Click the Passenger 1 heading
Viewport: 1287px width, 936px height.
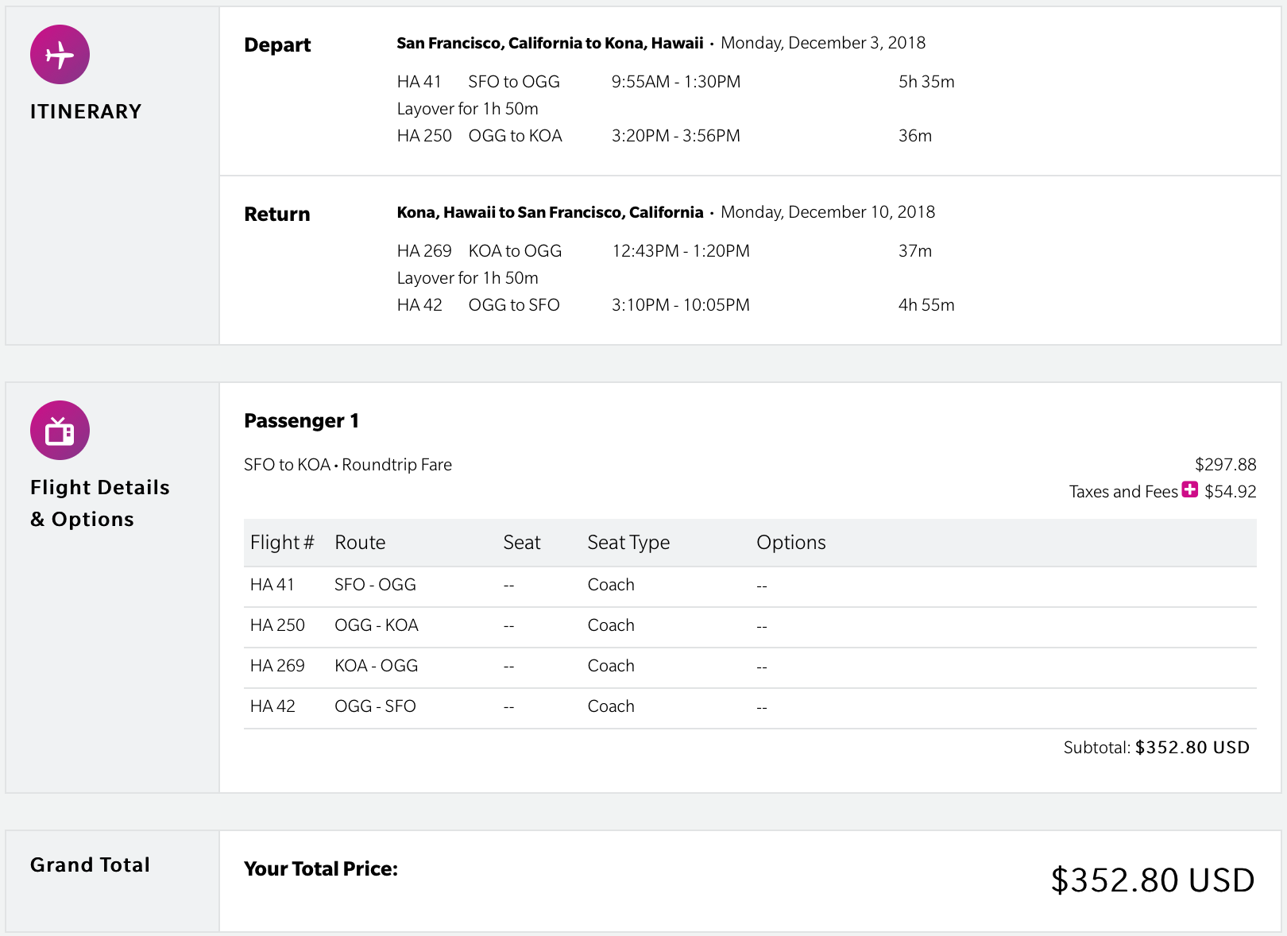(x=301, y=421)
